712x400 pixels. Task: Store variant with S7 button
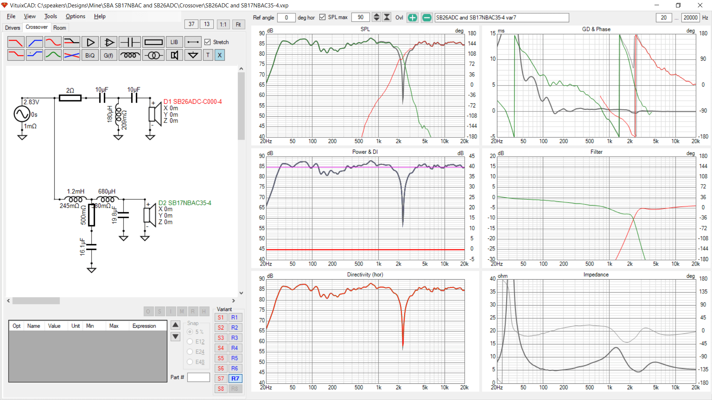pyautogui.click(x=221, y=379)
